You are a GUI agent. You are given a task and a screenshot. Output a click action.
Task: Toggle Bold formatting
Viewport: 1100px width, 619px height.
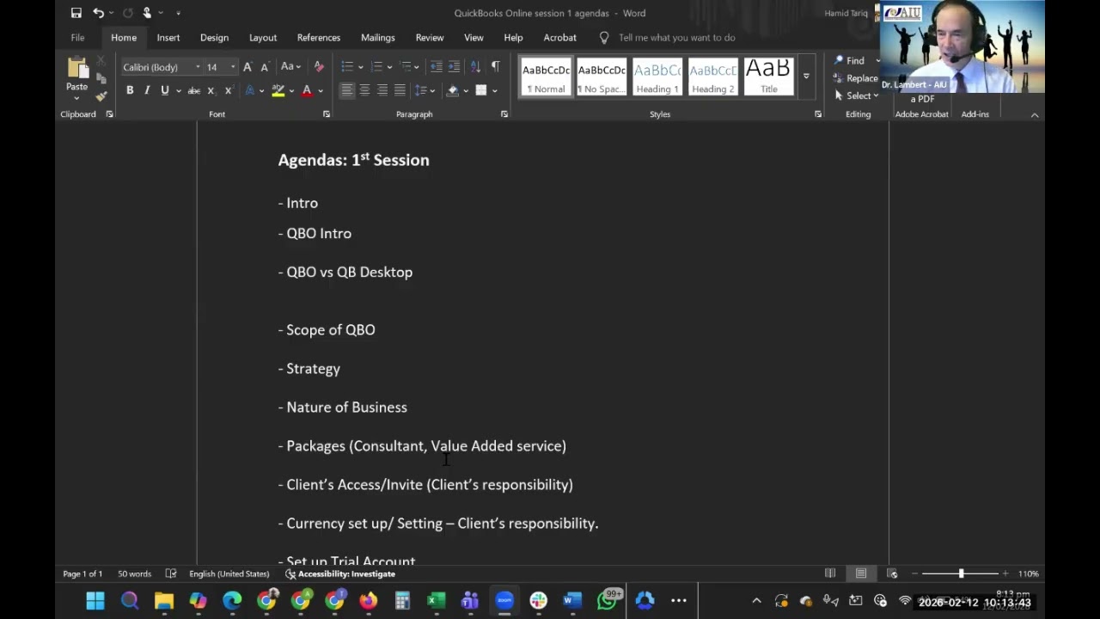(130, 90)
